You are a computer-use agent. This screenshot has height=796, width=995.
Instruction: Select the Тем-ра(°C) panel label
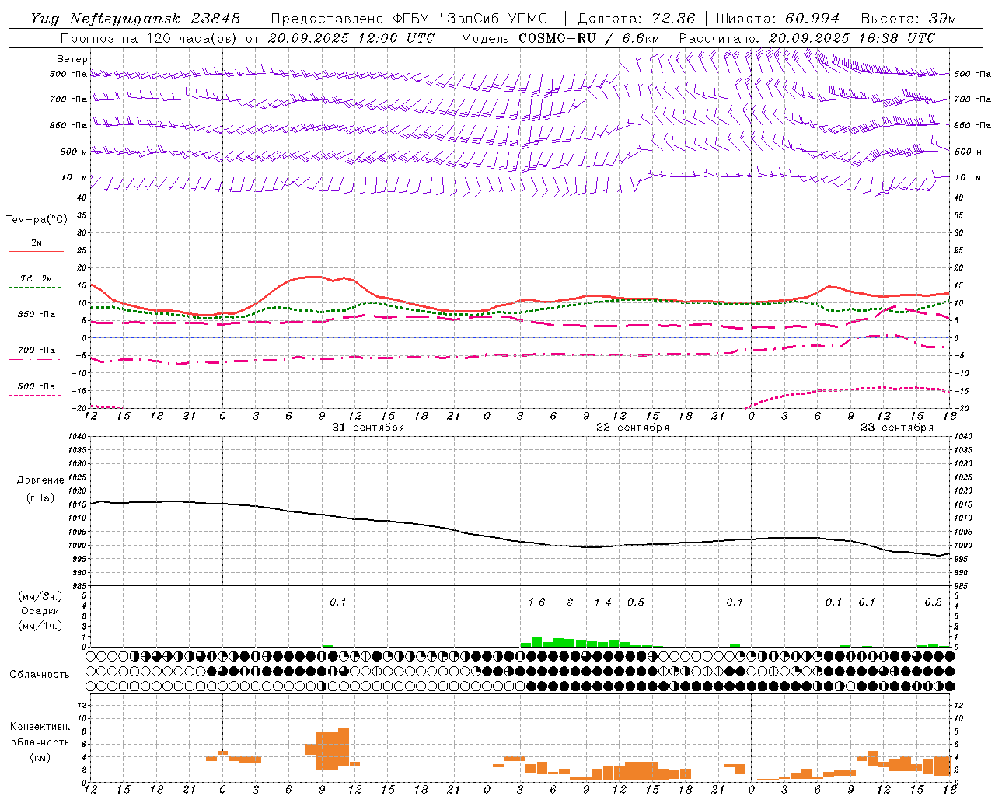point(37,220)
